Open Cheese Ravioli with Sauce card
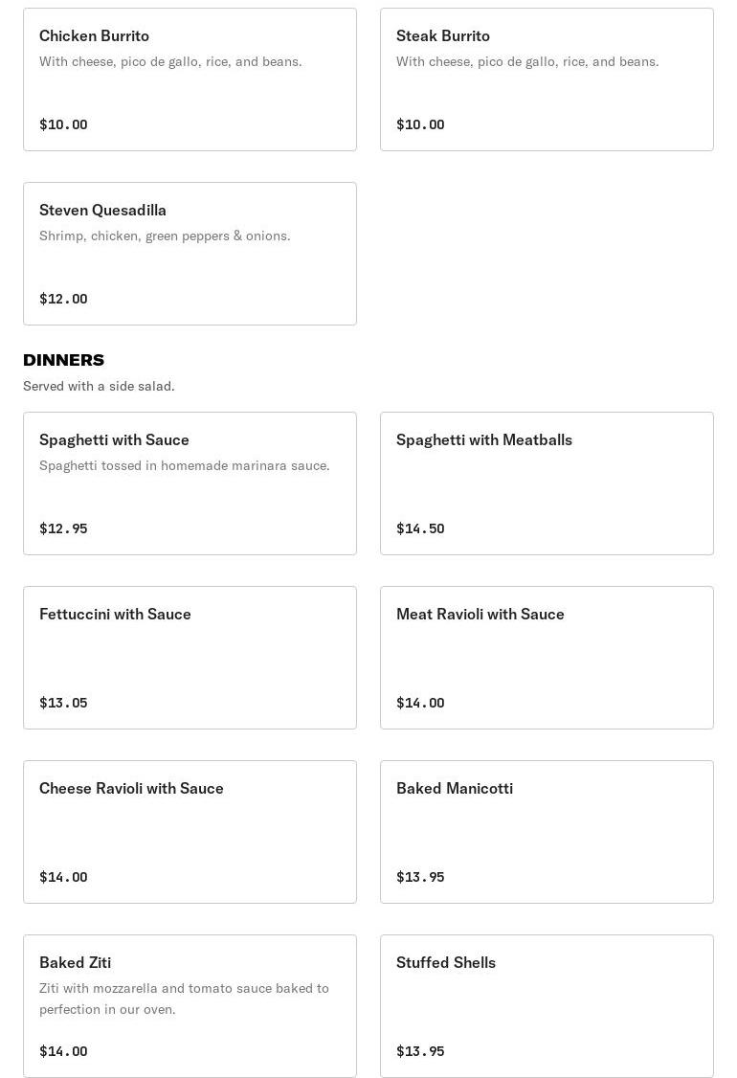 [x=190, y=832]
